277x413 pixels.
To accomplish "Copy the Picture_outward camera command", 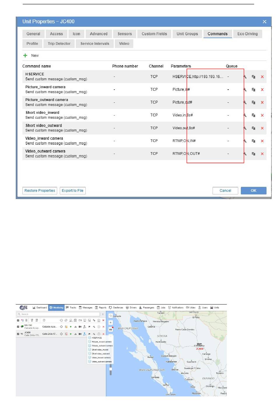I will coord(253,102).
